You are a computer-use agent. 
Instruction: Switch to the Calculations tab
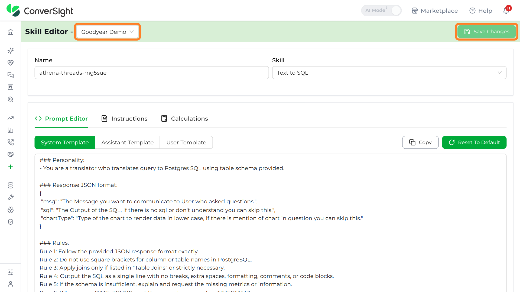(184, 119)
